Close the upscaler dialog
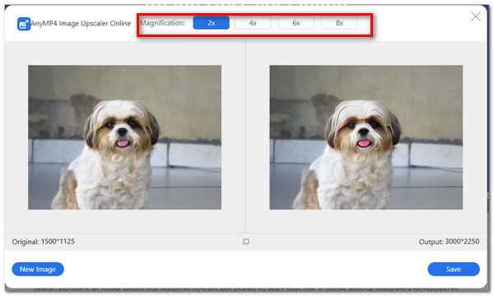494x296 pixels. [x=476, y=16]
